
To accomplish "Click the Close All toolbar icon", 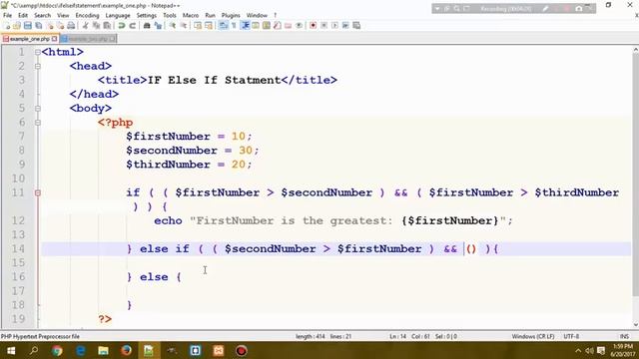I will coord(61,26).
